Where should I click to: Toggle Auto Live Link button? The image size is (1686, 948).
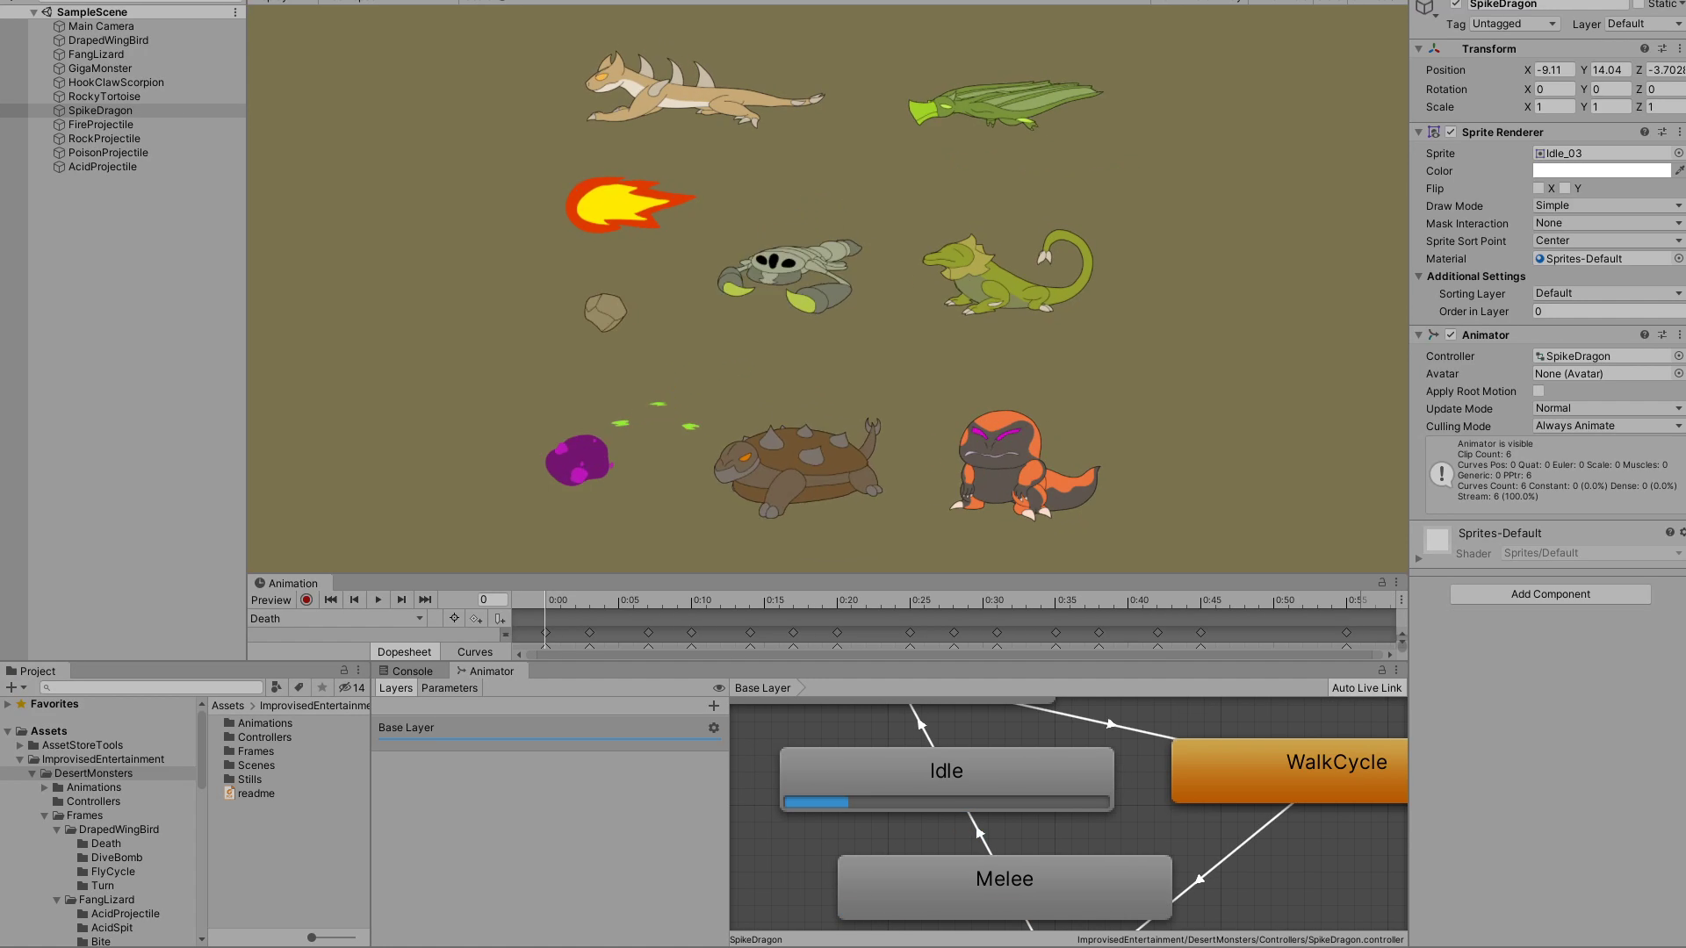pyautogui.click(x=1366, y=688)
